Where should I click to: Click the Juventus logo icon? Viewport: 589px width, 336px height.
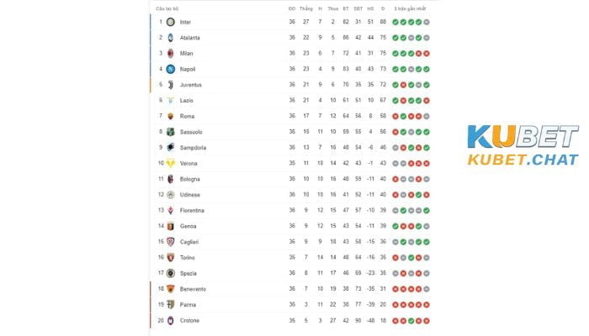[171, 85]
